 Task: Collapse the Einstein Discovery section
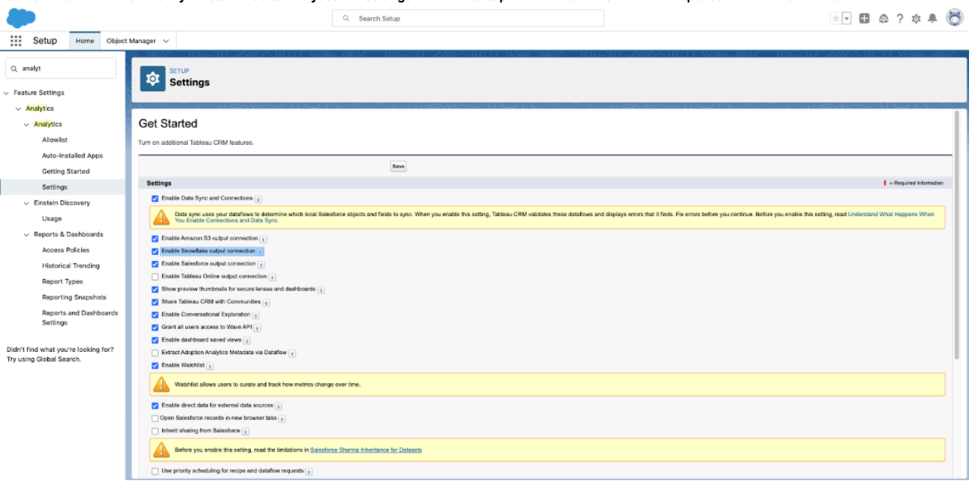tap(26, 203)
